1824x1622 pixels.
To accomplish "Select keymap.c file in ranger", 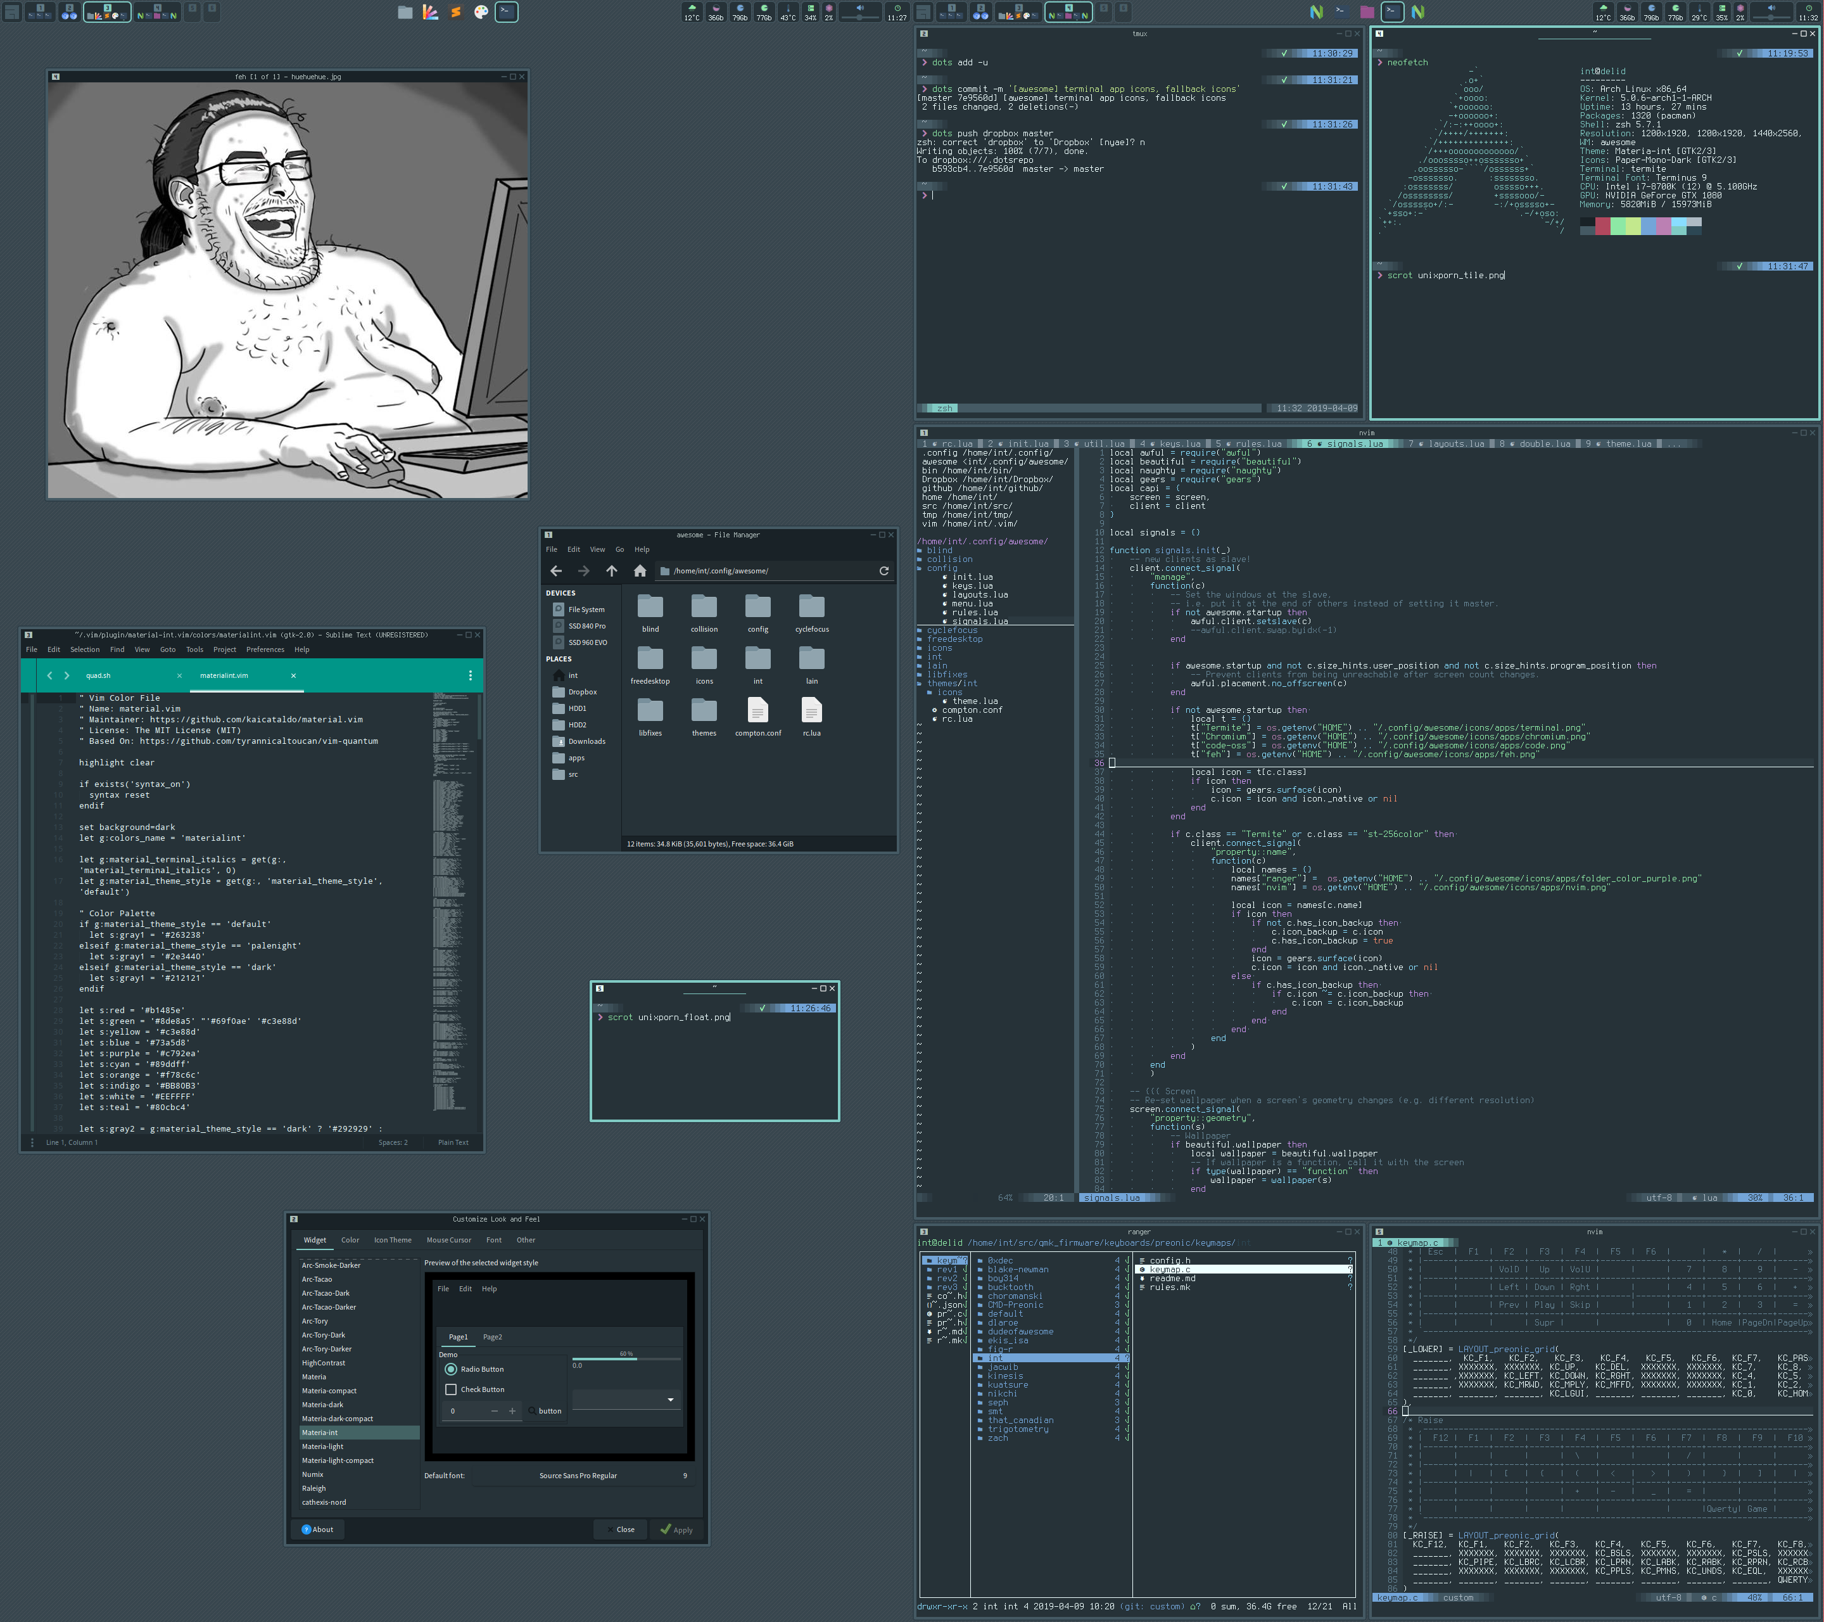I will pyautogui.click(x=1244, y=1269).
